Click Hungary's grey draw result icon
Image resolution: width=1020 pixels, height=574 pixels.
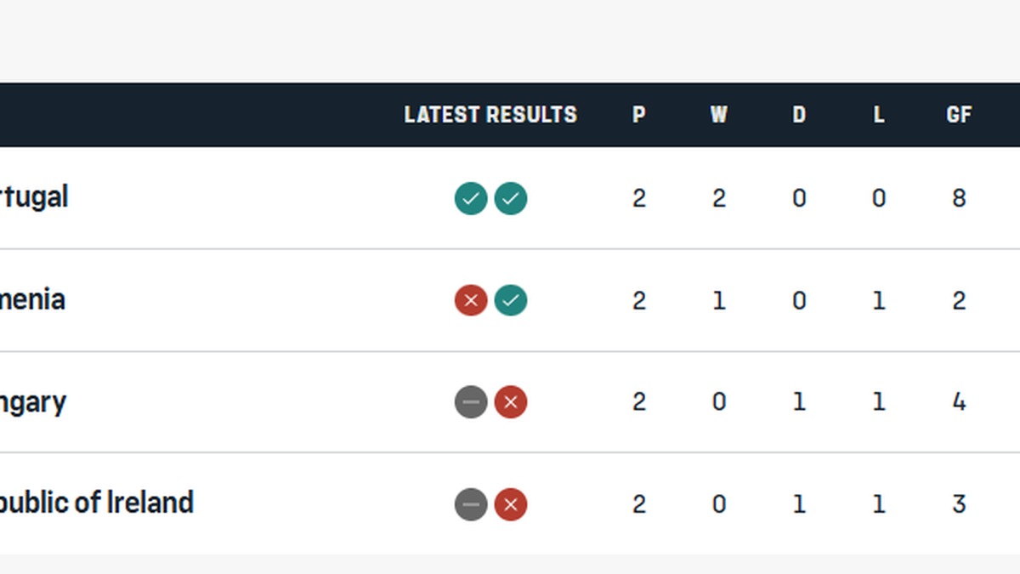coord(471,402)
